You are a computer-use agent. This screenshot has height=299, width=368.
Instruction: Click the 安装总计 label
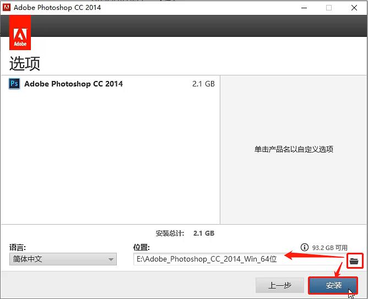170,233
